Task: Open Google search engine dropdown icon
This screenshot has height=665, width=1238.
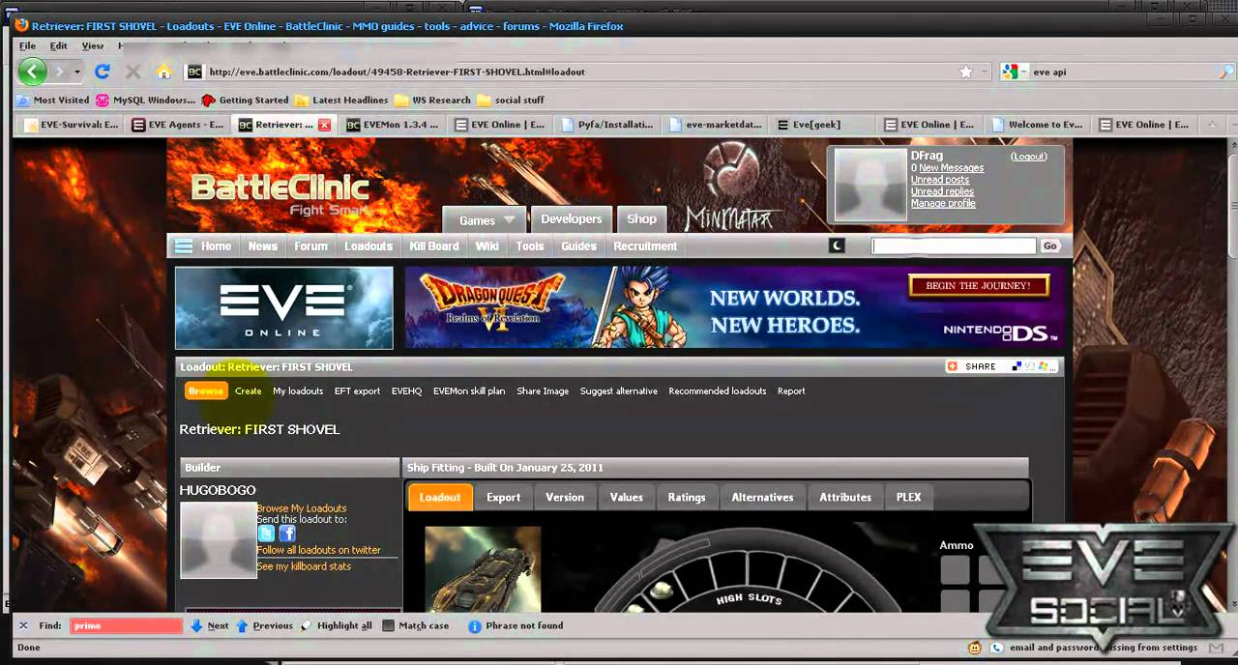Action: 1013,72
